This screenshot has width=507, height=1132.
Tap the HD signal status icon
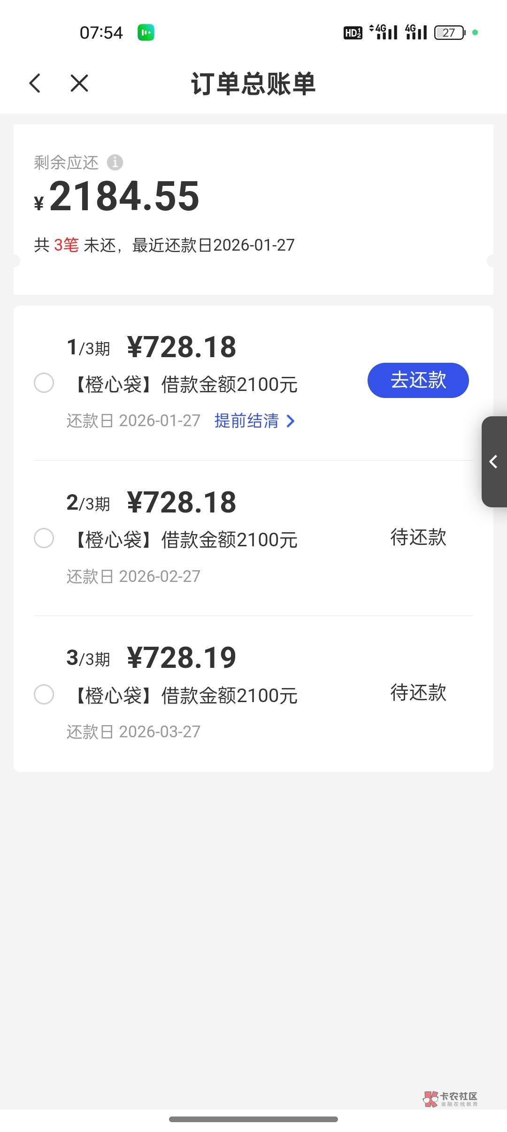(353, 32)
